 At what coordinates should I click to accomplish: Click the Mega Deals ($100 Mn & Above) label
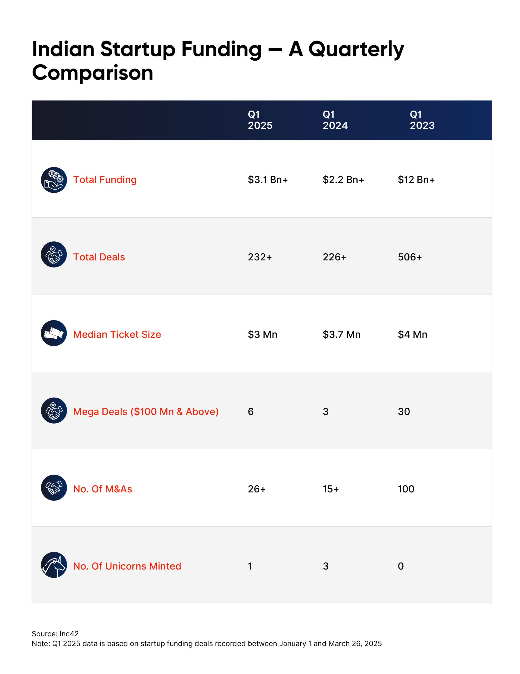pos(146,411)
